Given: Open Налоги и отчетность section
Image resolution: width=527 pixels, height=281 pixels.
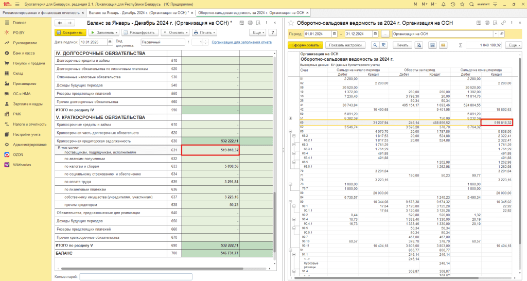Looking at the screenshot, I should (29, 125).
